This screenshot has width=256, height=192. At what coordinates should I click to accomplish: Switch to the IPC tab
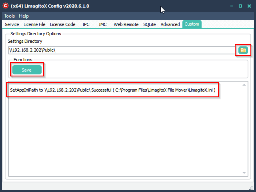coord(86,24)
